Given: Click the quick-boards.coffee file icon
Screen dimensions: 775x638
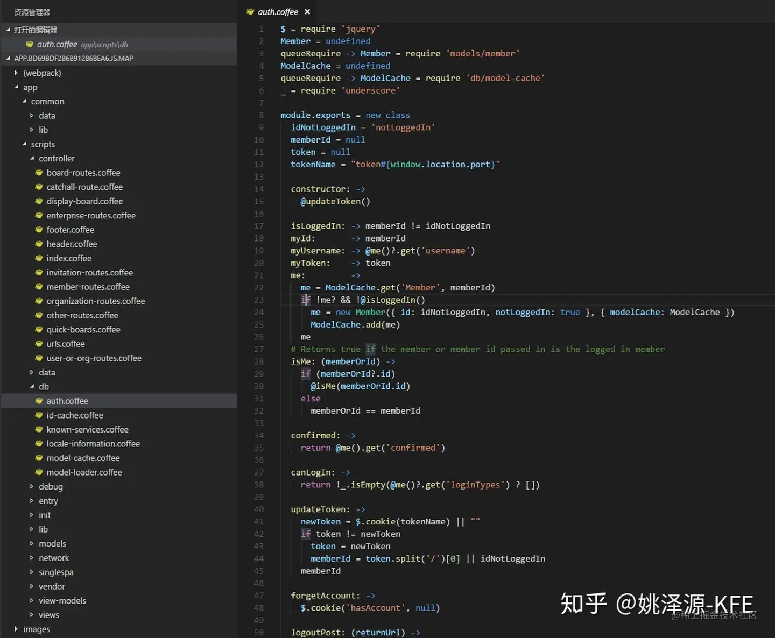Looking at the screenshot, I should [x=39, y=329].
